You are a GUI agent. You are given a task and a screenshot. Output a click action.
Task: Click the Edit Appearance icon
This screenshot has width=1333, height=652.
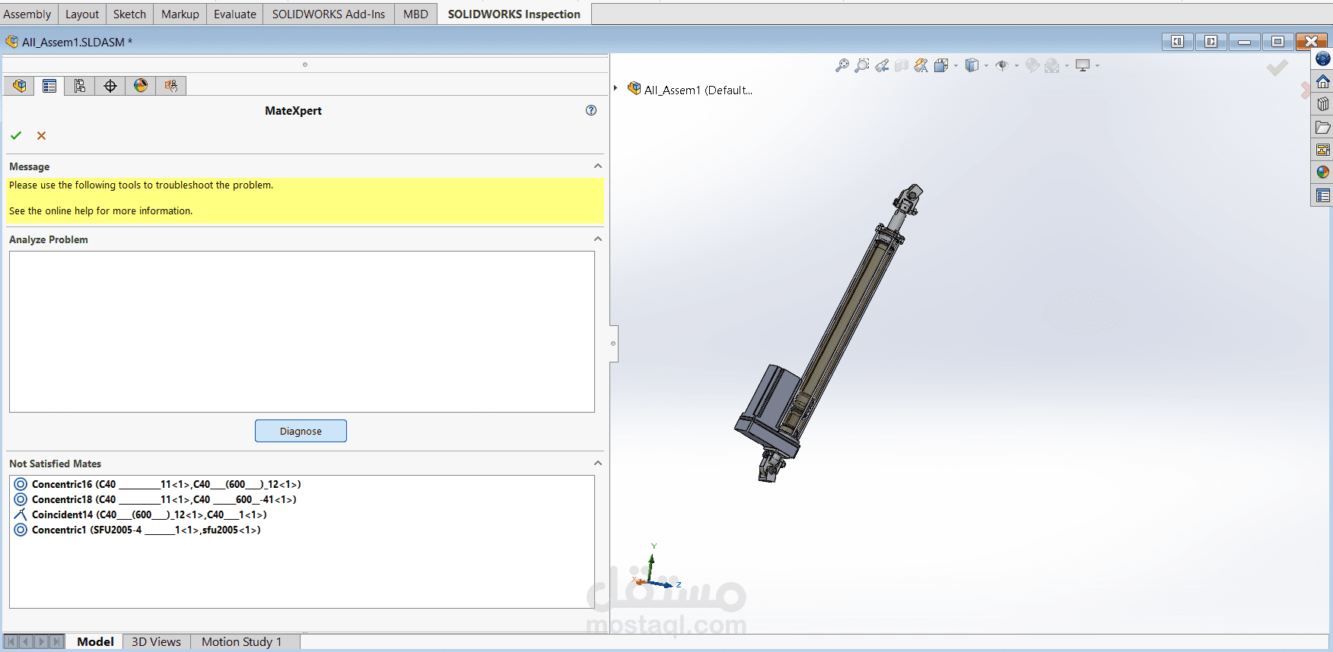(1032, 65)
